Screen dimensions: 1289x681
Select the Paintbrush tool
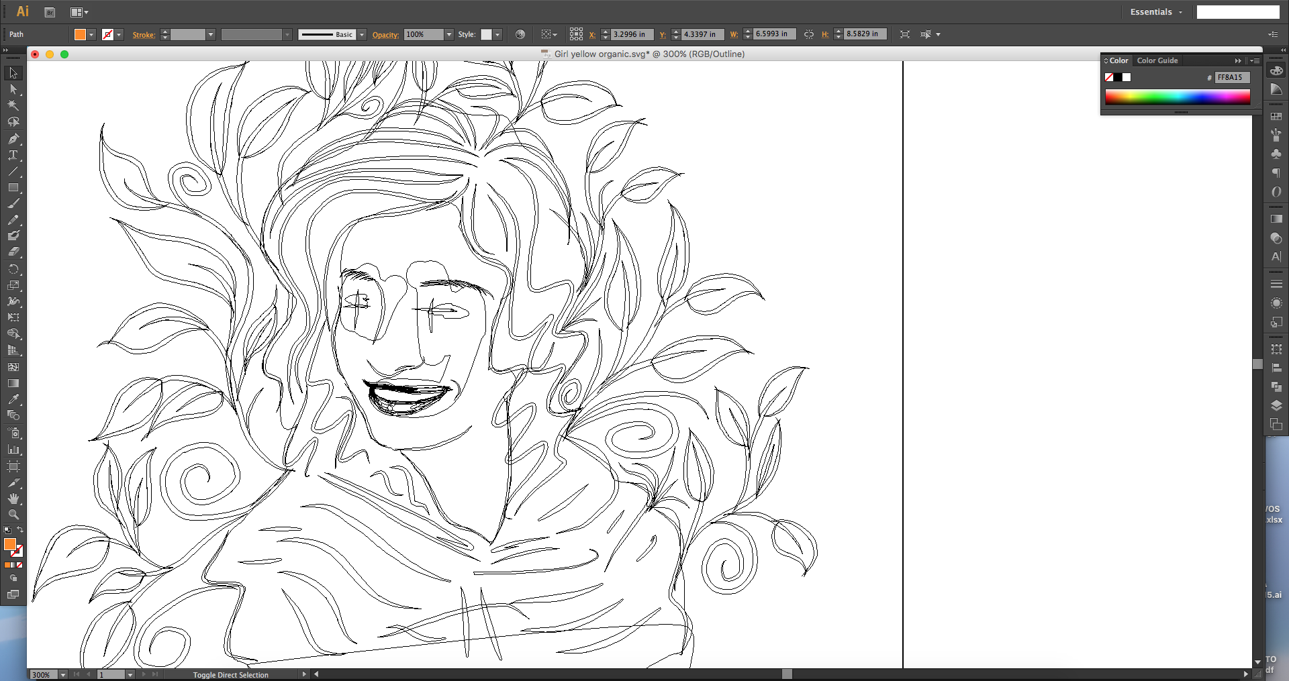(x=13, y=203)
